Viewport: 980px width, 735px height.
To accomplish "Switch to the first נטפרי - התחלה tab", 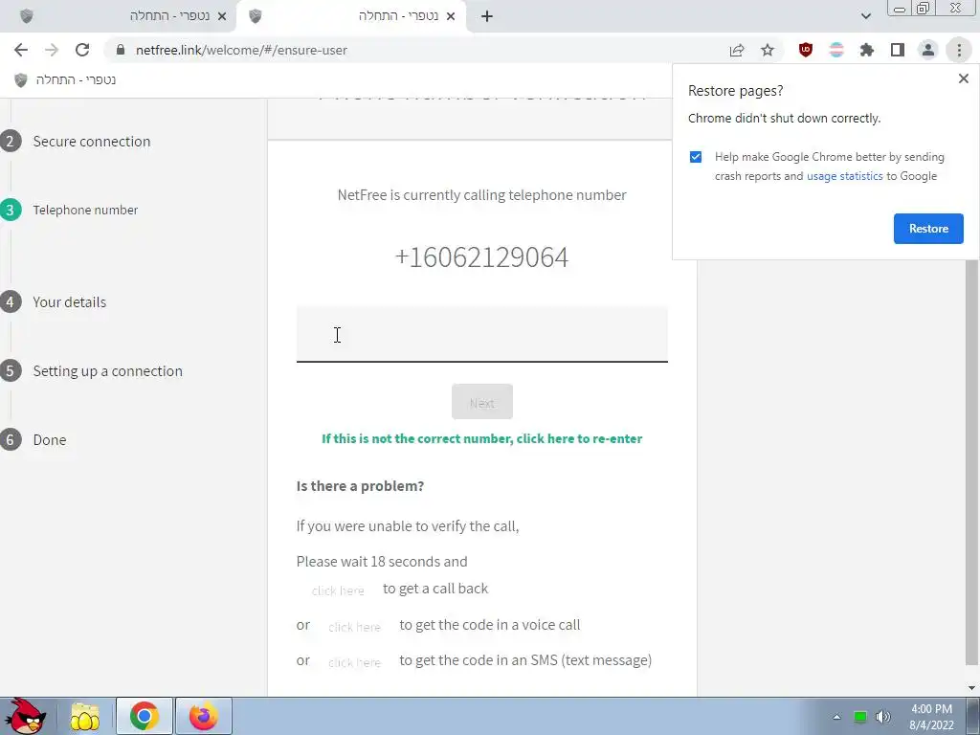I will 119,16.
